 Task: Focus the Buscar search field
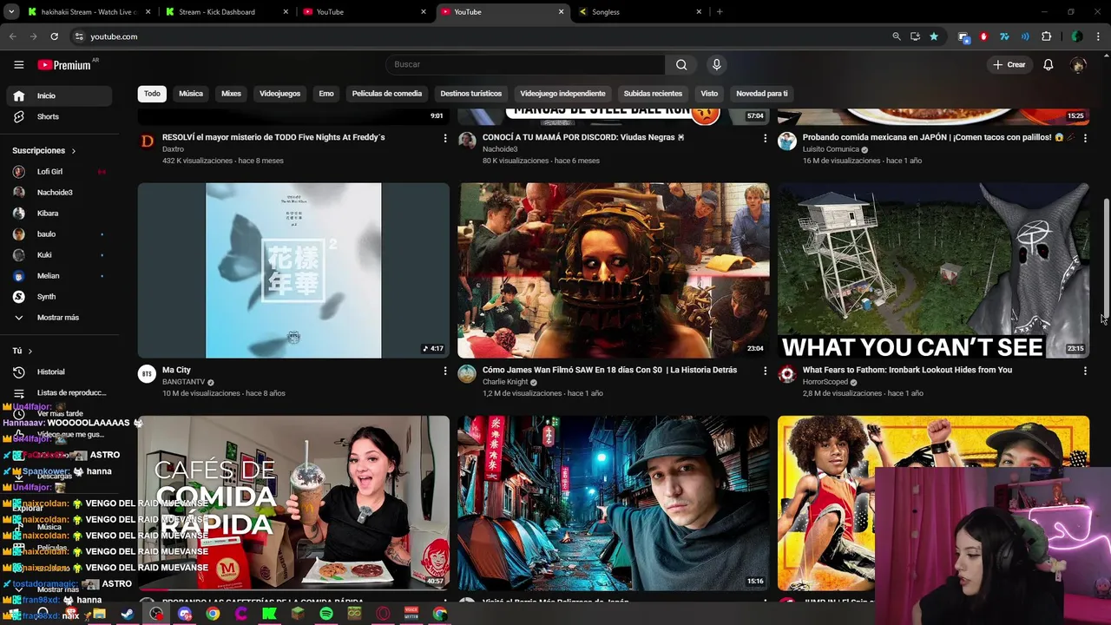[525, 64]
